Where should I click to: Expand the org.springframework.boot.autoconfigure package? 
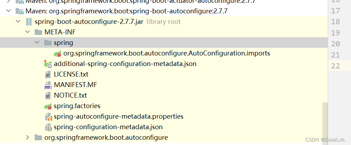pyautogui.click(x=27, y=137)
